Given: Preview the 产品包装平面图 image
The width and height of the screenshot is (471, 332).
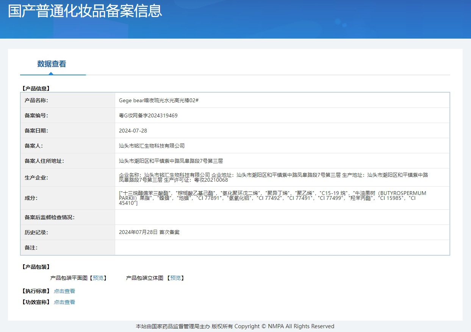Looking at the screenshot, I should tap(98, 278).
